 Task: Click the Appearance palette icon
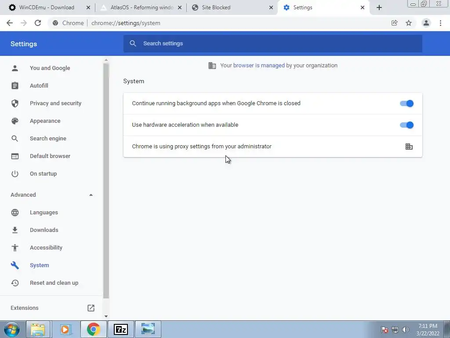coord(15,121)
